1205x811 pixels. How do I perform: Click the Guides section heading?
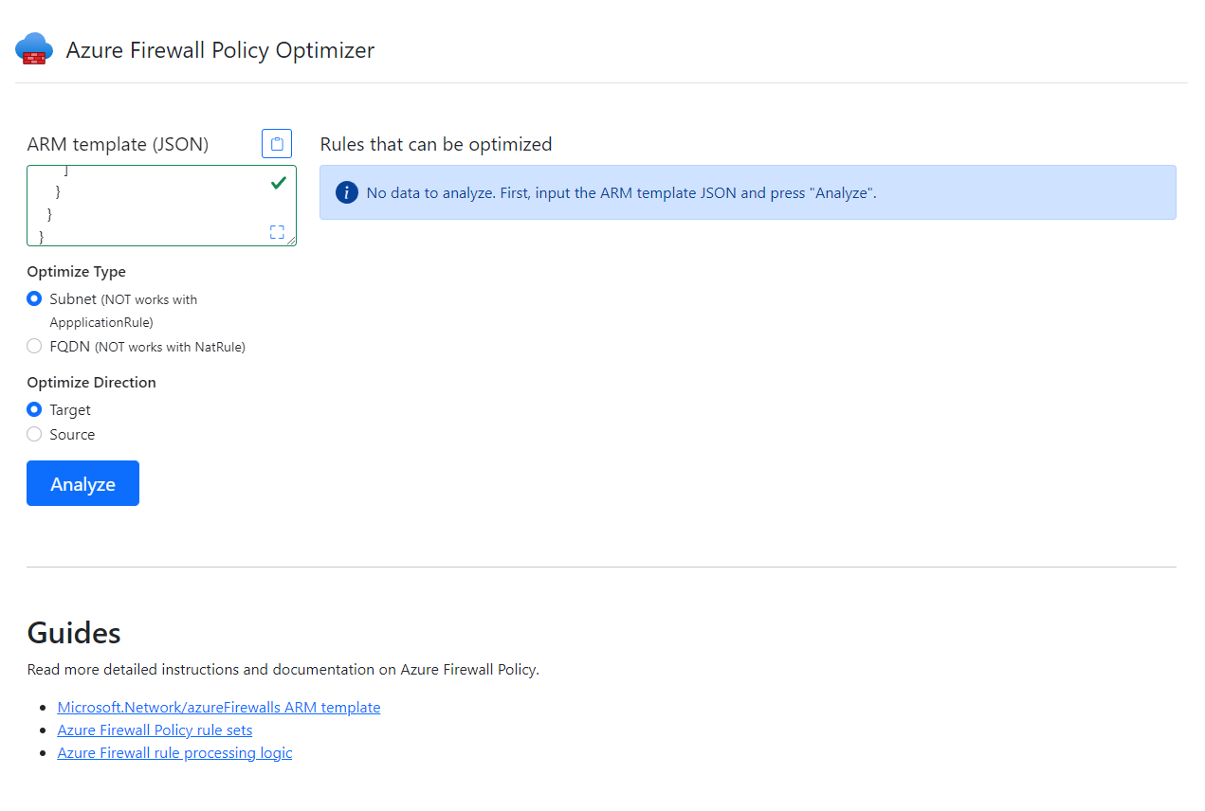tap(74, 632)
